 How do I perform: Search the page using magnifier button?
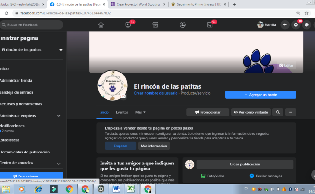point(277,112)
